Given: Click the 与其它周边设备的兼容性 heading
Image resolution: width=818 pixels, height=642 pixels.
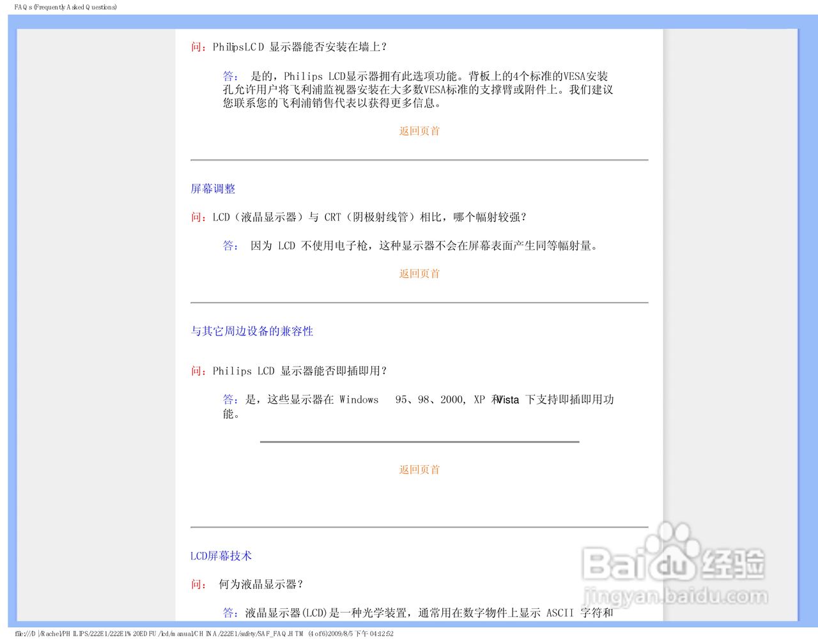Looking at the screenshot, I should pyautogui.click(x=252, y=331).
